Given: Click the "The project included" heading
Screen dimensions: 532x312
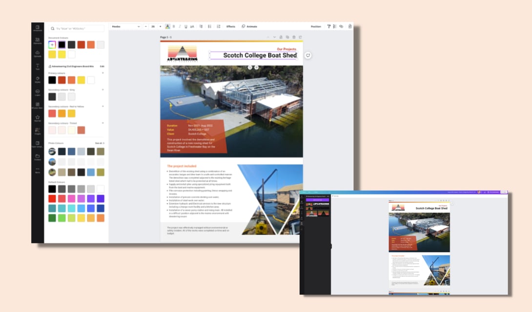Looking at the screenshot, I should point(182,166).
